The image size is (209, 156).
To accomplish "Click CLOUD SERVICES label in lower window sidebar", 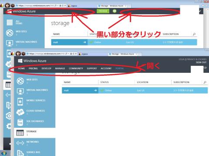I will click(36, 111).
